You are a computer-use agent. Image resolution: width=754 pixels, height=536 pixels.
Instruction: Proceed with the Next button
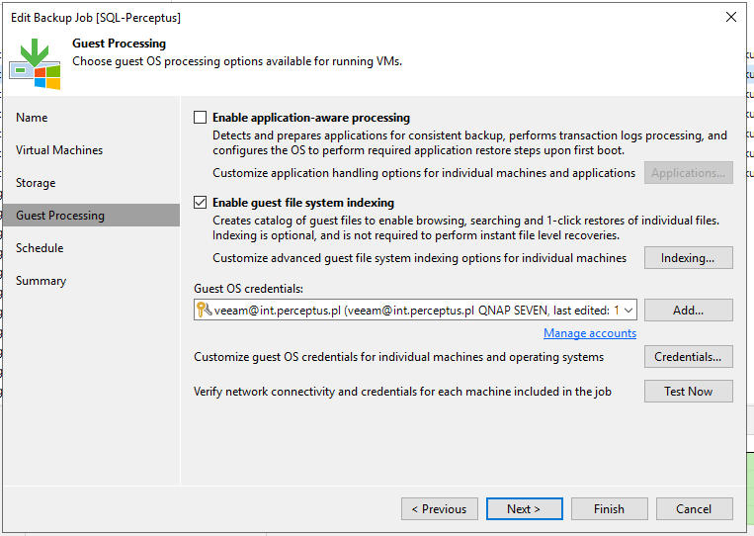[x=524, y=509]
